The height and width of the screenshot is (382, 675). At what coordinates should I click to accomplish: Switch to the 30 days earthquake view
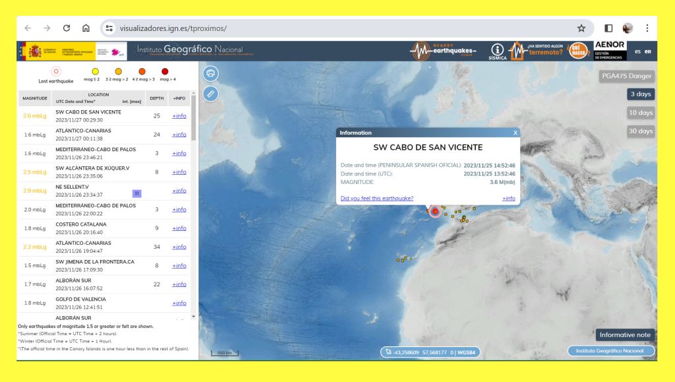pos(640,131)
